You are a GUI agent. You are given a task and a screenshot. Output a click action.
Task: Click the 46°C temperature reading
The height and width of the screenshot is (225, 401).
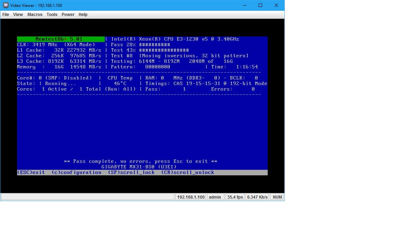tap(120, 84)
